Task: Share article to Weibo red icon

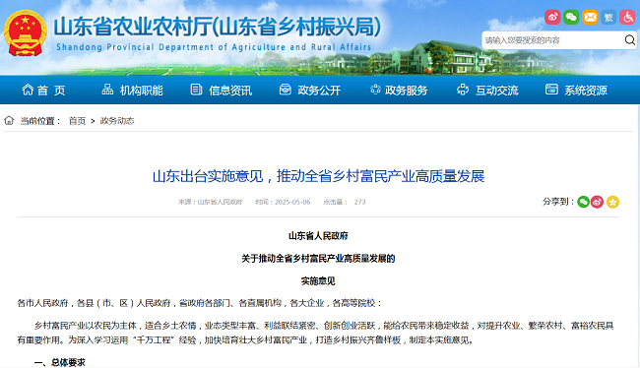Action: click(597, 202)
